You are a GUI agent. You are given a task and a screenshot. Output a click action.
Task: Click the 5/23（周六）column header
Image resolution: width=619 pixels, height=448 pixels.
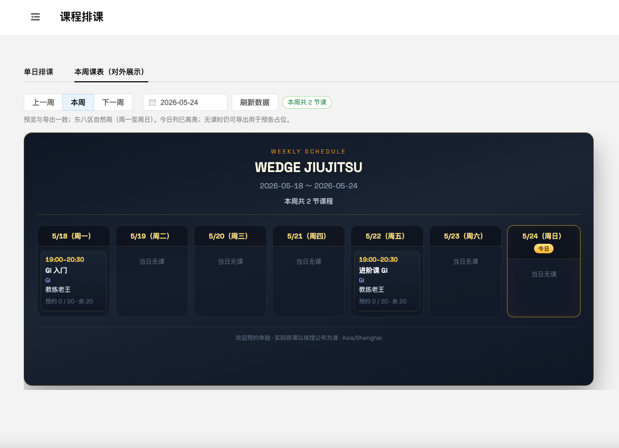465,236
